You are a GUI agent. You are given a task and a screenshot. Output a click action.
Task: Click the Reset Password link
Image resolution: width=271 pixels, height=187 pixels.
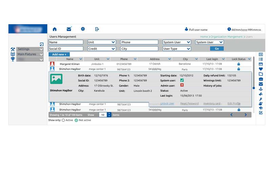point(189,103)
